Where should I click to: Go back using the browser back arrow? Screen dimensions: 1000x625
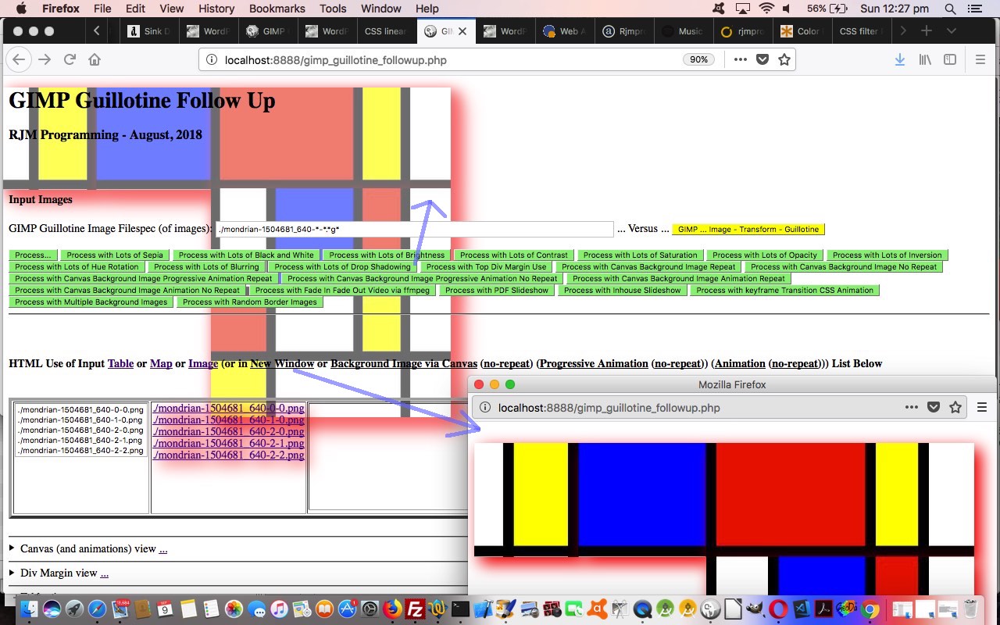pos(19,60)
